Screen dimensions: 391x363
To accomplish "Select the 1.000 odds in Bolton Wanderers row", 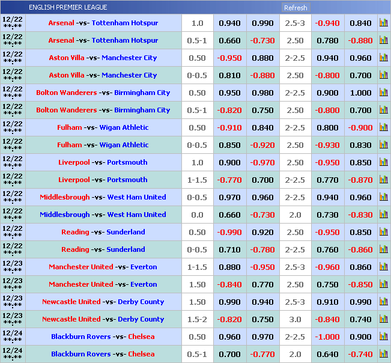I will tap(360, 93).
